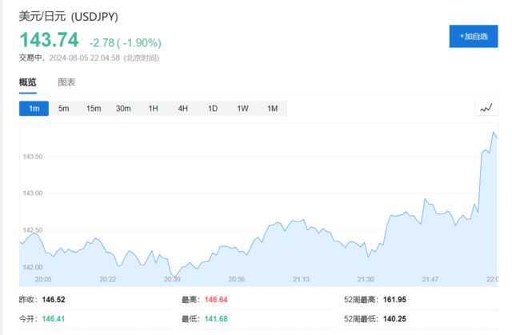
Task: Click the price peak at chart's right edge
Action: point(494,132)
